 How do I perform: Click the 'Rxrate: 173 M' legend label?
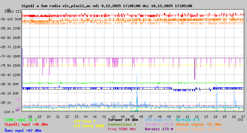[159, 129]
